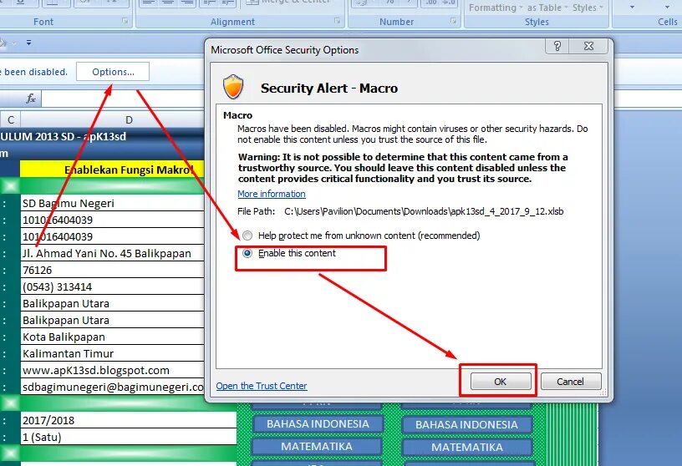
Task: Click the help question mark in the dialog title bar
Action: coord(557,46)
